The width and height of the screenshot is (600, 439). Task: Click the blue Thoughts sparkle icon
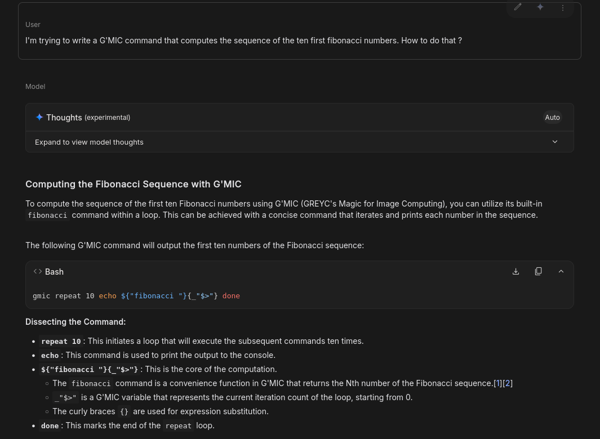click(x=39, y=117)
